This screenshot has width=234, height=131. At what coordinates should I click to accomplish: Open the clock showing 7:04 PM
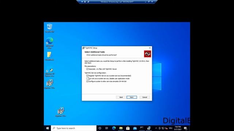coord(178,128)
